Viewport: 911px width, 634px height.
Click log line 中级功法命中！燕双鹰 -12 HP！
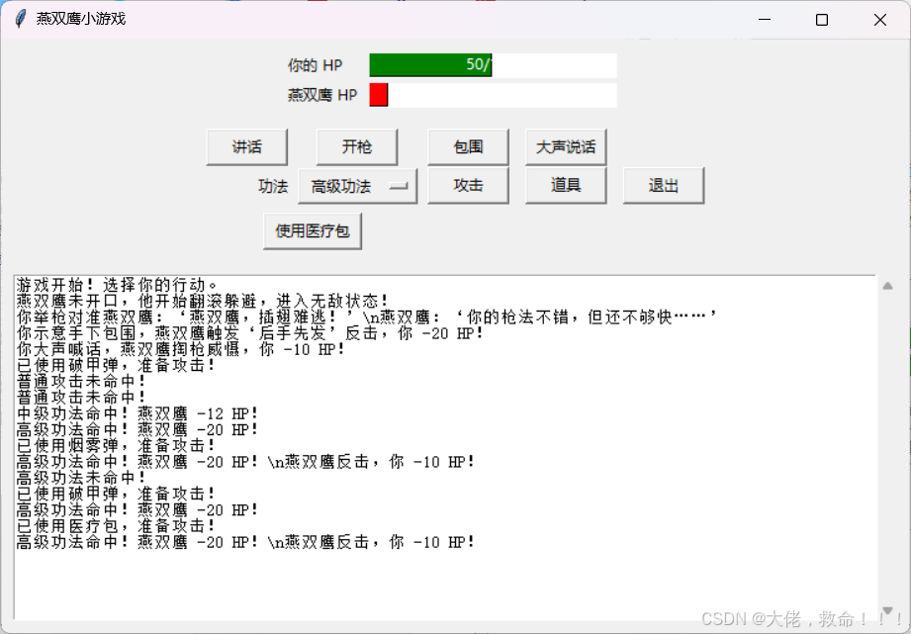pos(137,413)
